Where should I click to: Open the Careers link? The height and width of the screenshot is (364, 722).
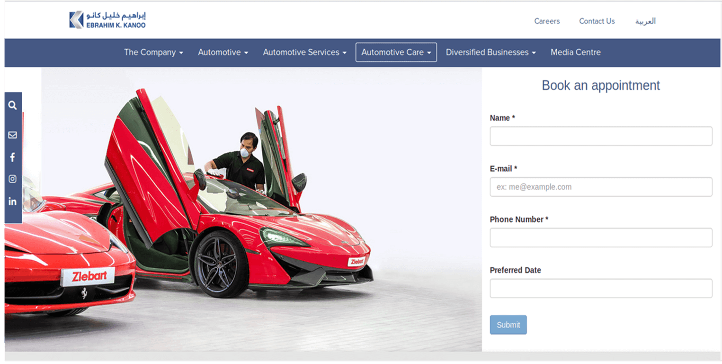click(547, 21)
